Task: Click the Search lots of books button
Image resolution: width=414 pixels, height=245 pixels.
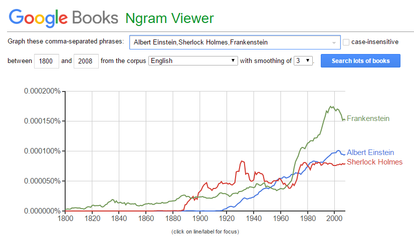Action: point(360,61)
